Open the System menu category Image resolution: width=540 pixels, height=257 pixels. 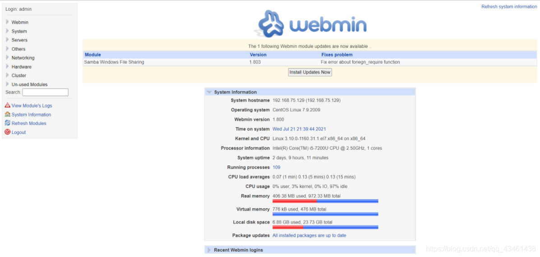[x=19, y=31]
